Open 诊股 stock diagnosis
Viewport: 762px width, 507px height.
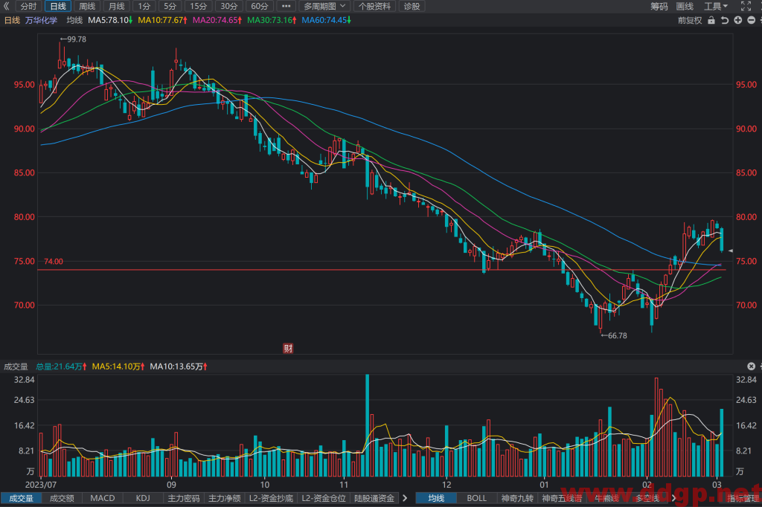(x=412, y=6)
